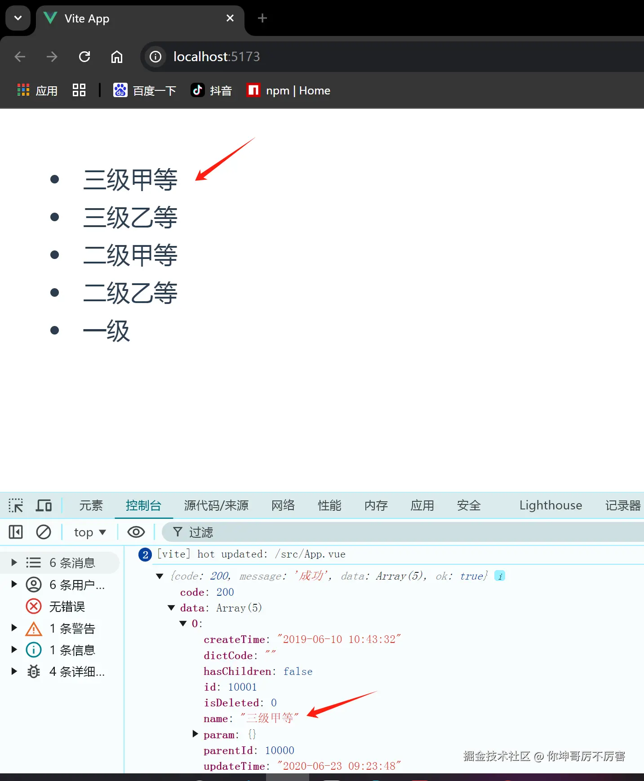Go back to previous page
Viewport: 644px width, 781px height.
[x=20, y=57]
